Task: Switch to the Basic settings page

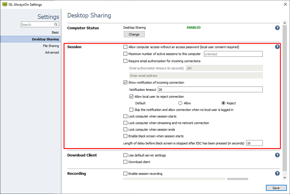Action: click(55, 32)
